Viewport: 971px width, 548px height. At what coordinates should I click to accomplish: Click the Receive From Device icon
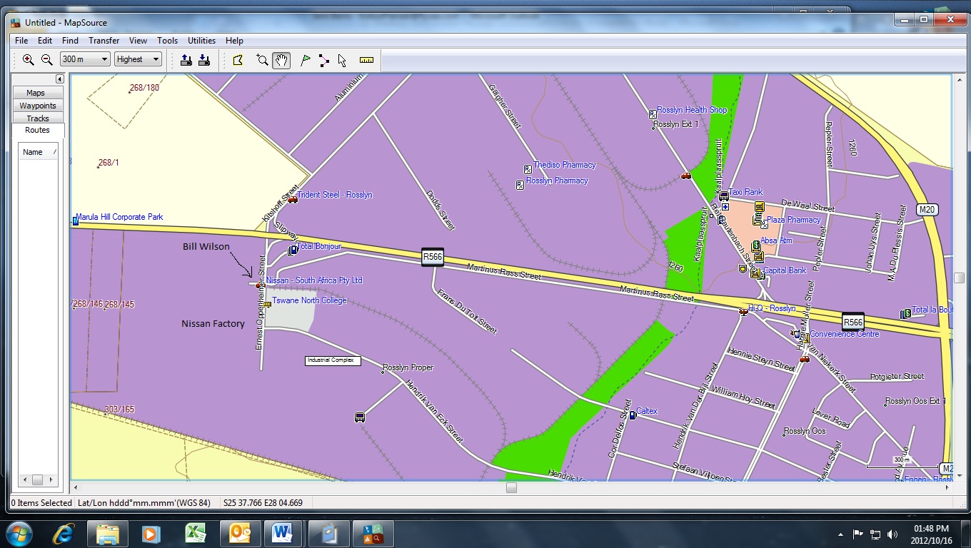click(x=203, y=60)
